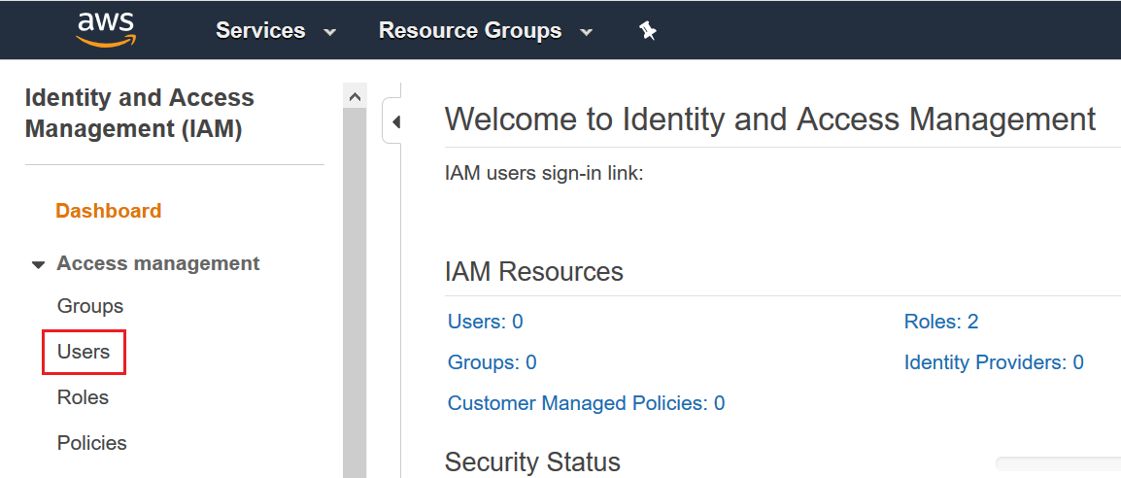Click the Customer Managed Policies: 0 link
Viewport: 1121px width, 478px height.
tap(586, 403)
